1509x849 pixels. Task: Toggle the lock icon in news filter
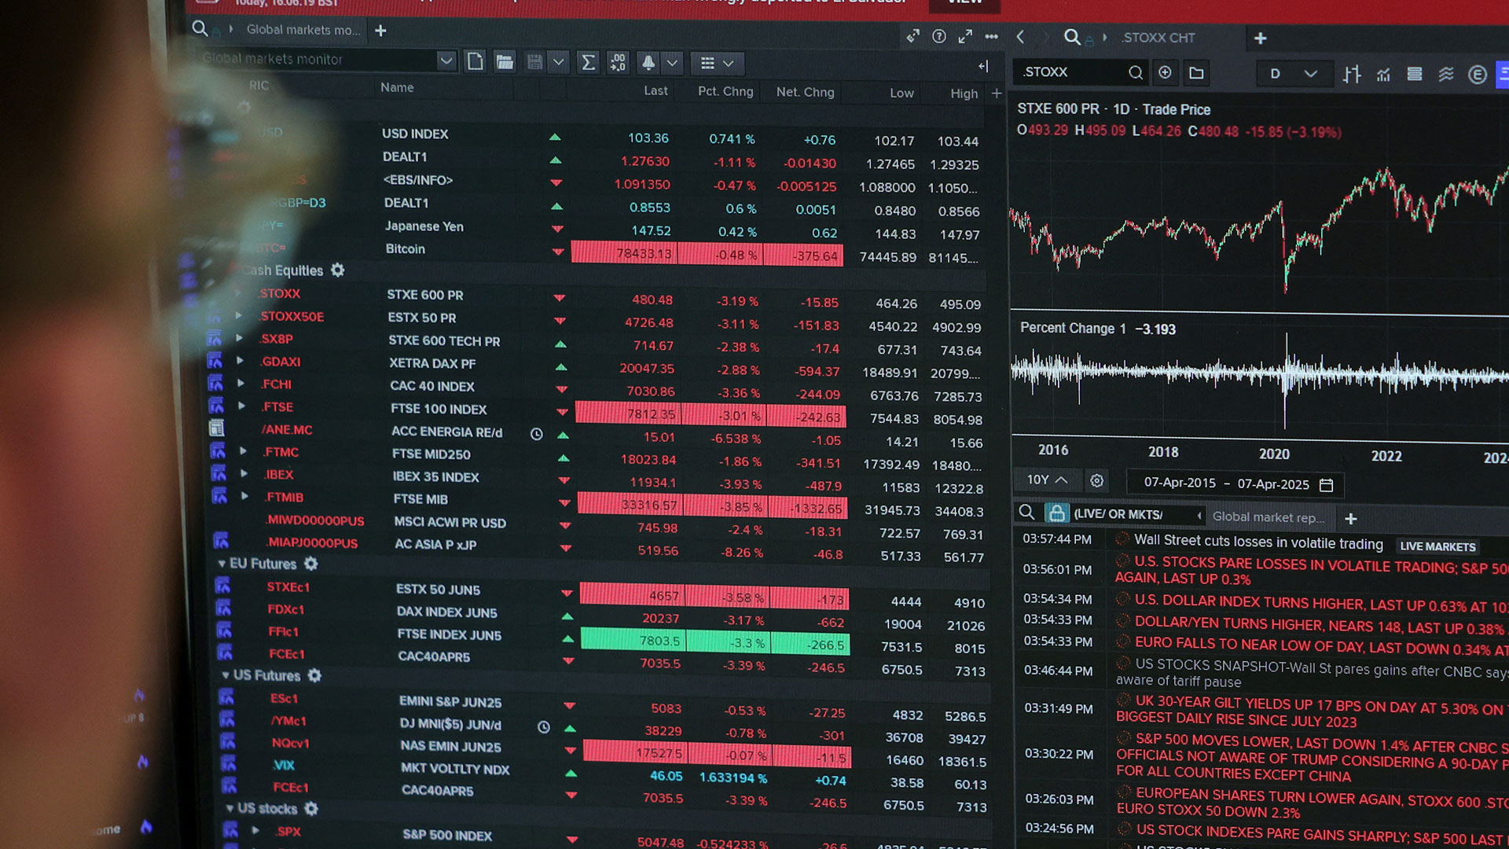click(1056, 513)
